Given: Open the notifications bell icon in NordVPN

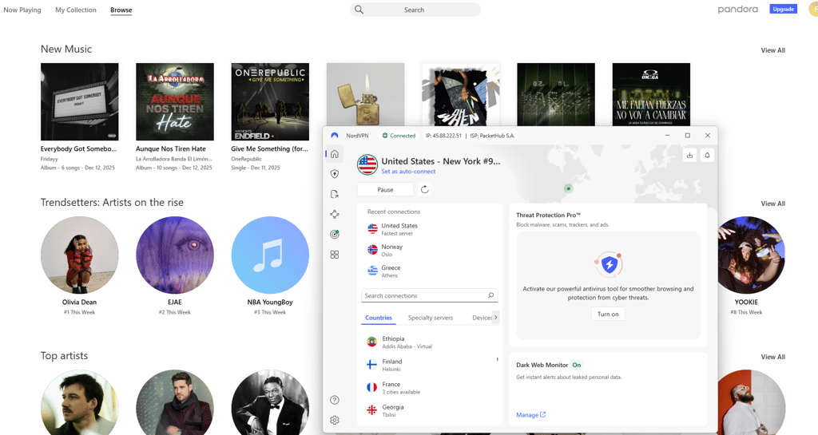Looking at the screenshot, I should coord(708,156).
